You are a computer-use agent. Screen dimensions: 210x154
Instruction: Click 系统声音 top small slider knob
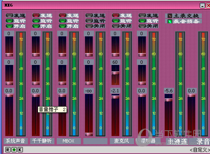[9, 55]
